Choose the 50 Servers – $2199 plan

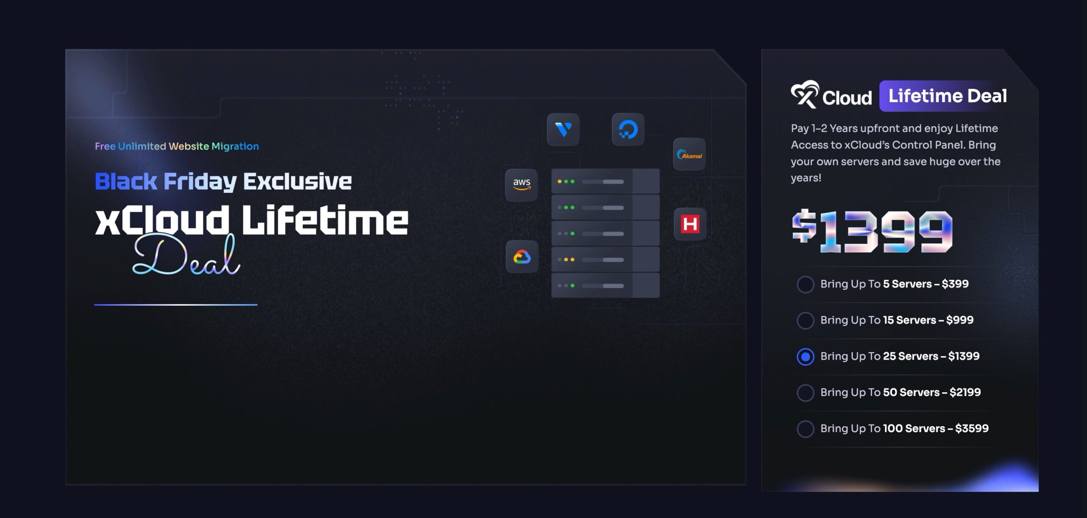(805, 393)
